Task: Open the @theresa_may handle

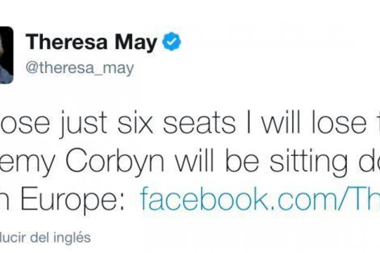Action: click(x=79, y=68)
